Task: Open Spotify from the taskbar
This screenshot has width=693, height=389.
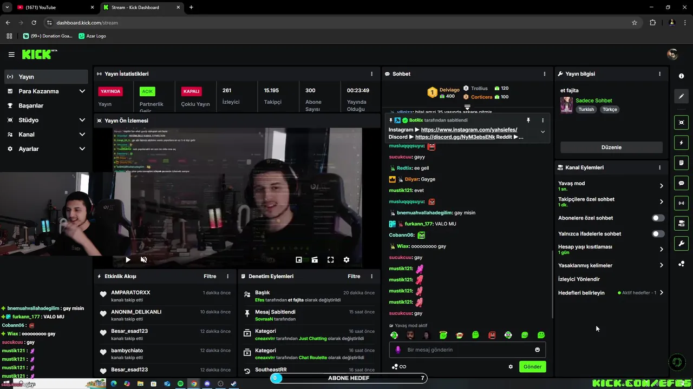Action: click(180, 384)
